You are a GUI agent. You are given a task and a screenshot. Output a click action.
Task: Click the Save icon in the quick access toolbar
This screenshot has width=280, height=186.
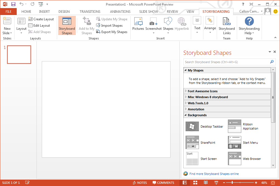click(13, 4)
